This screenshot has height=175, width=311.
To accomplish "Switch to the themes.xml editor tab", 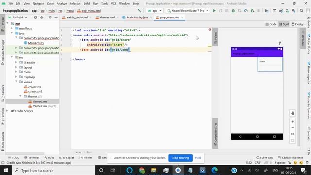I will [x=107, y=17].
